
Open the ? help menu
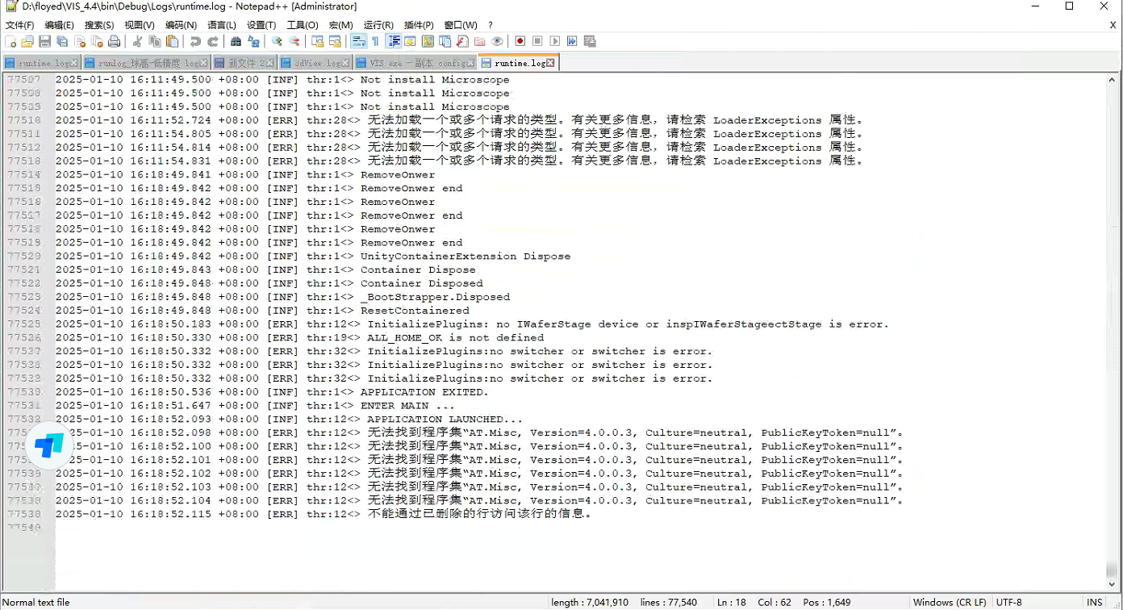pyautogui.click(x=491, y=25)
